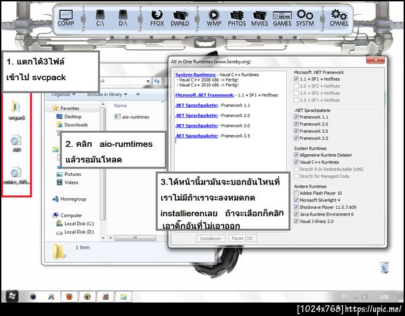Open .NET Sprachpakete Framework 3.5 link
This screenshot has height=316, width=405.
pos(196,136)
